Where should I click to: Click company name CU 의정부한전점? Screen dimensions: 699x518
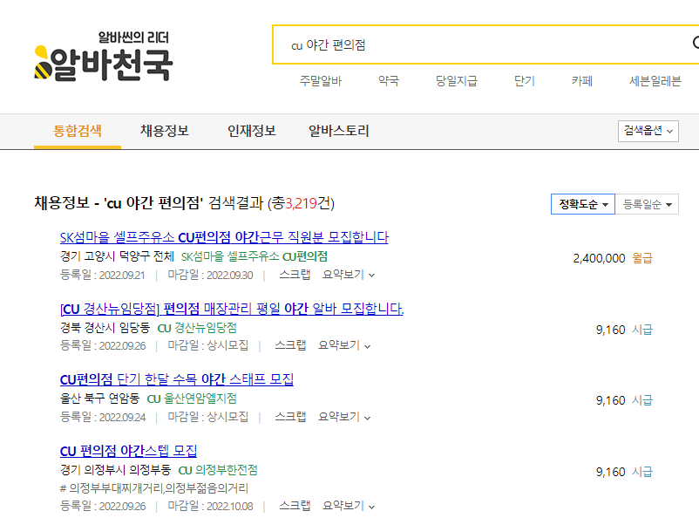click(218, 470)
